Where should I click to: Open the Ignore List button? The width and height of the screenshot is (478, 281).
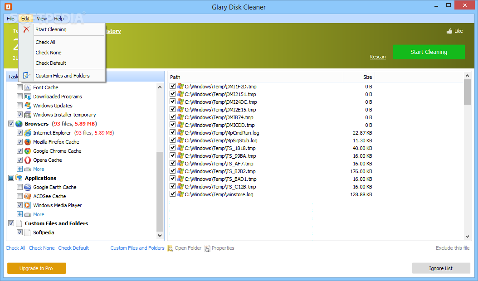click(441, 268)
